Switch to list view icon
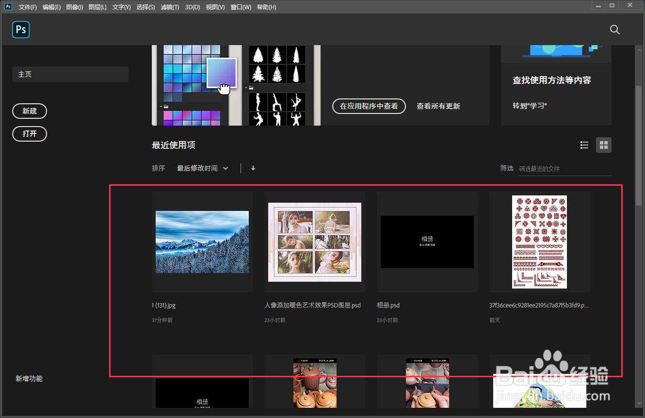The image size is (645, 418). (x=584, y=145)
